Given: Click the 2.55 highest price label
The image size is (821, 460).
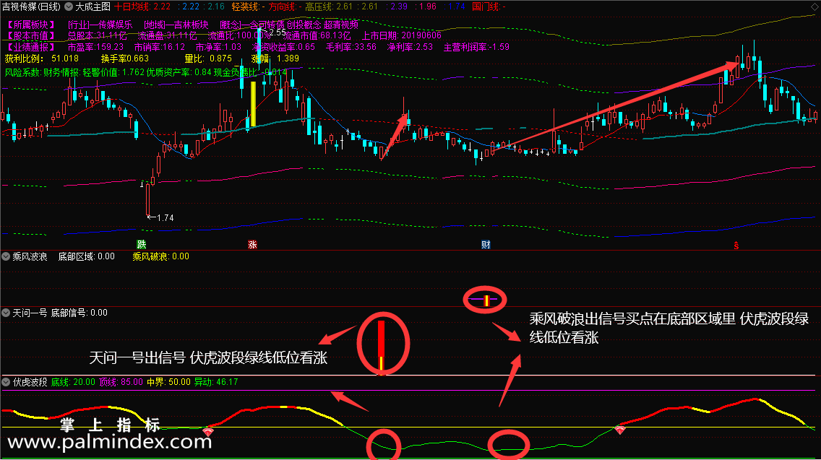Looking at the screenshot, I should [x=278, y=32].
